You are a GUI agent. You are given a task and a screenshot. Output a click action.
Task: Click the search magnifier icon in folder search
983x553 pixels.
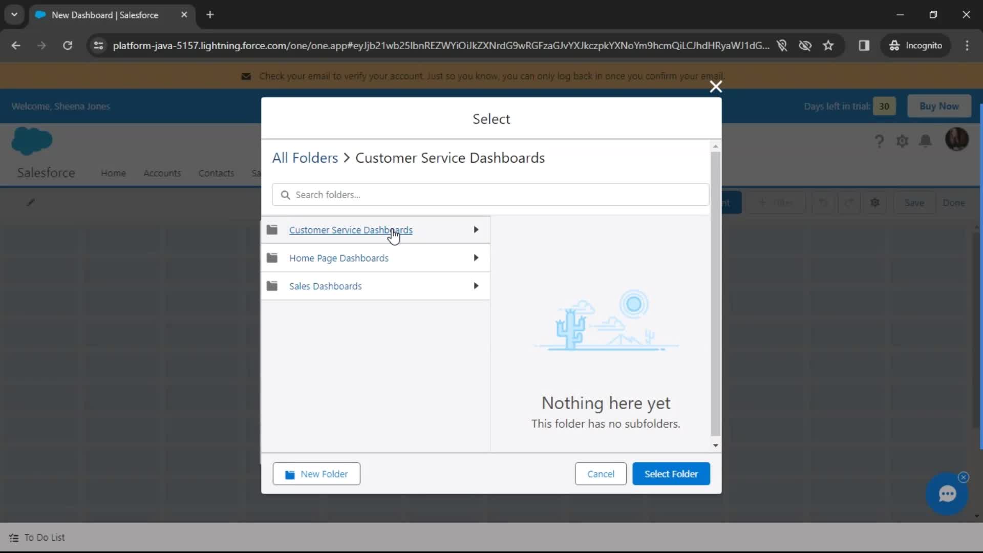286,195
